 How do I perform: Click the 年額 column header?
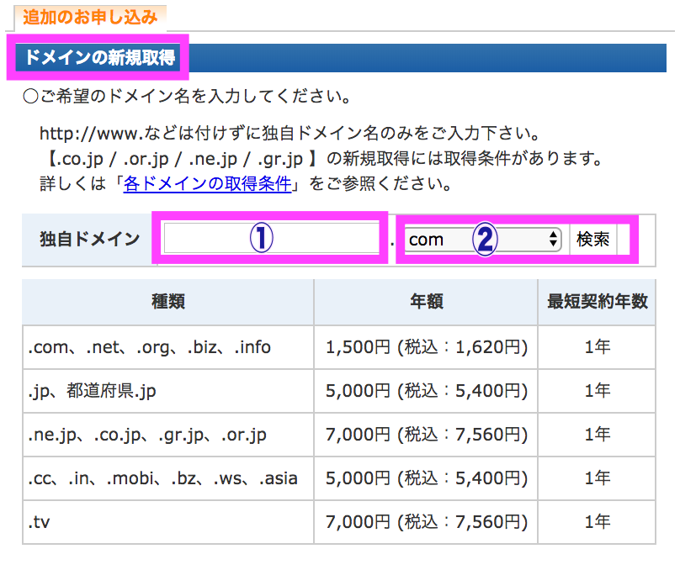click(x=427, y=302)
